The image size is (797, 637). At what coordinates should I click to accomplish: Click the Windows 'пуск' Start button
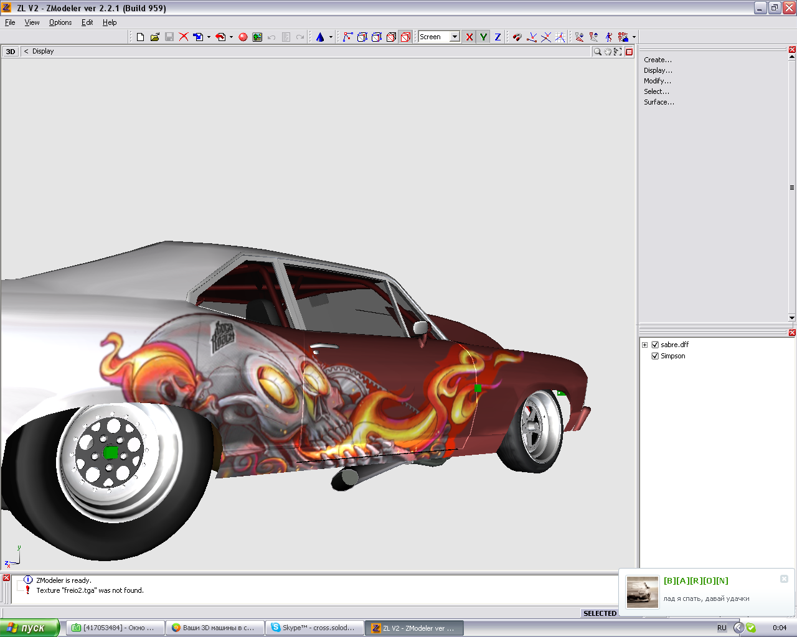[30, 628]
